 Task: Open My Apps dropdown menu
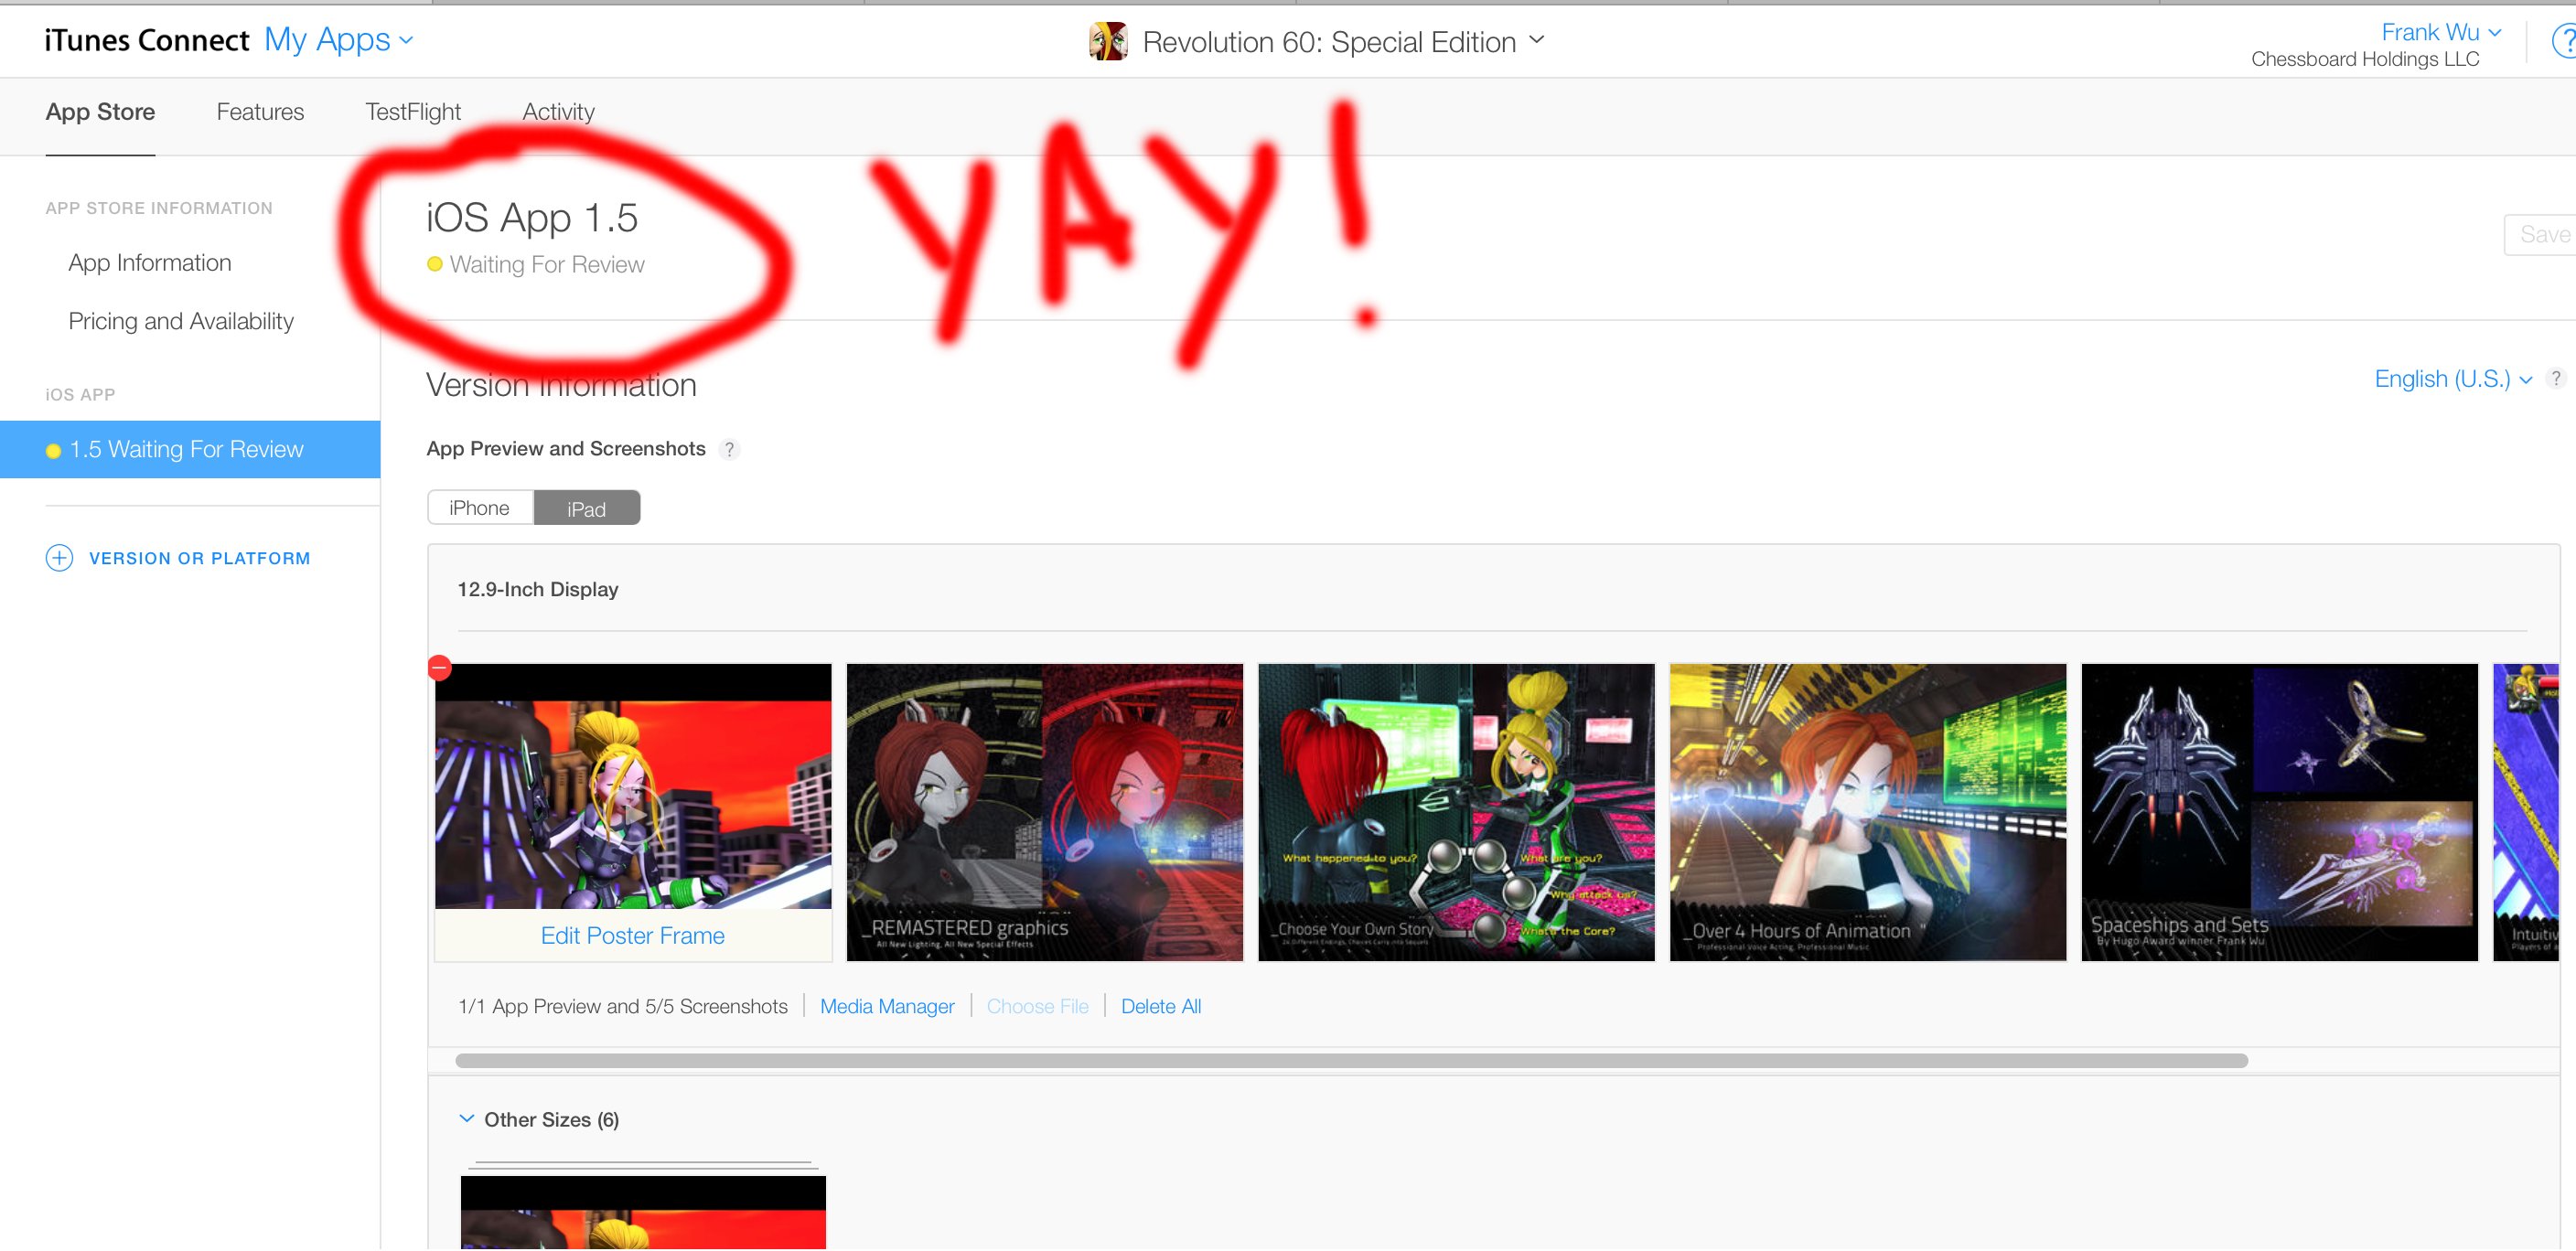pos(339,40)
